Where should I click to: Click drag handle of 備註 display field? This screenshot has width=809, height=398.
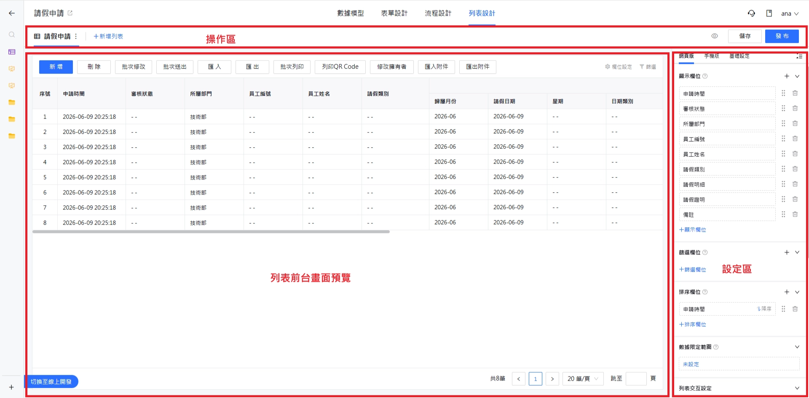(x=783, y=214)
